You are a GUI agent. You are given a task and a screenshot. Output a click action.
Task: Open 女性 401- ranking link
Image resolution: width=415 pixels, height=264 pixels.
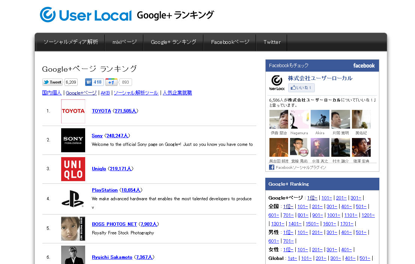click(x=347, y=250)
